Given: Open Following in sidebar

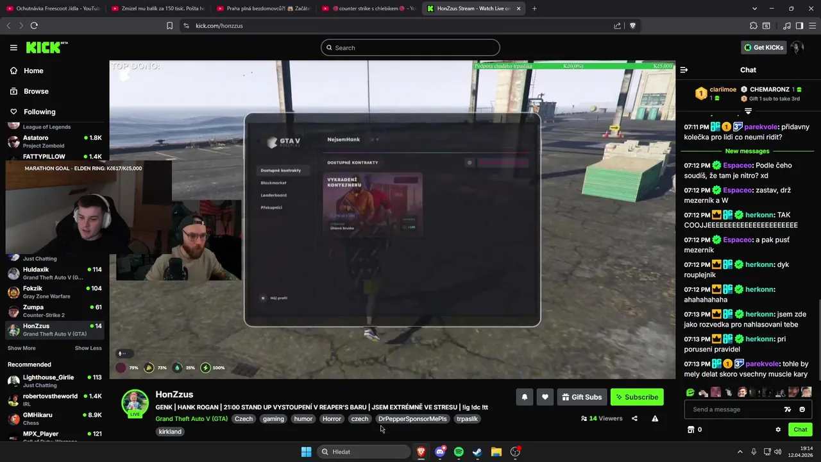Looking at the screenshot, I should [x=39, y=112].
